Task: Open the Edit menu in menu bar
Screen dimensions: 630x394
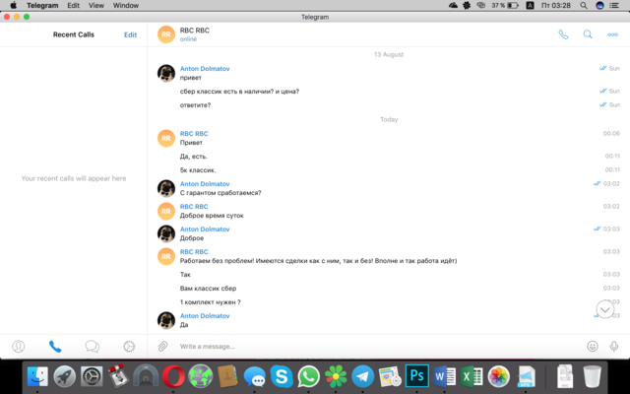Action: pos(73,6)
